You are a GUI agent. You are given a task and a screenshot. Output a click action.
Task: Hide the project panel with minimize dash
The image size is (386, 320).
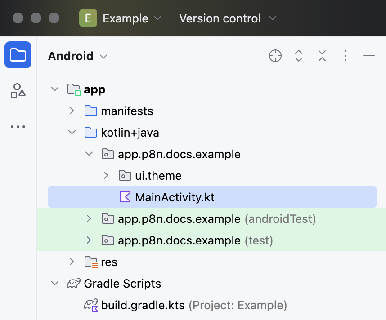pos(369,56)
